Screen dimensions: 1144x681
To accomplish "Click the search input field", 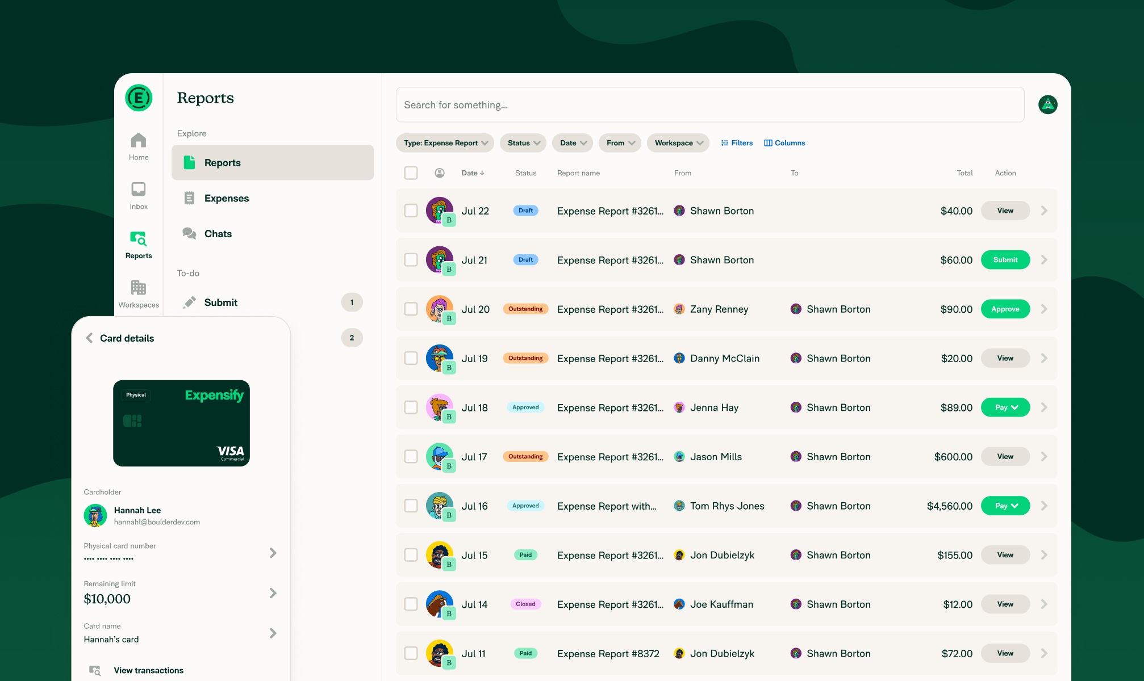I will click(x=710, y=105).
